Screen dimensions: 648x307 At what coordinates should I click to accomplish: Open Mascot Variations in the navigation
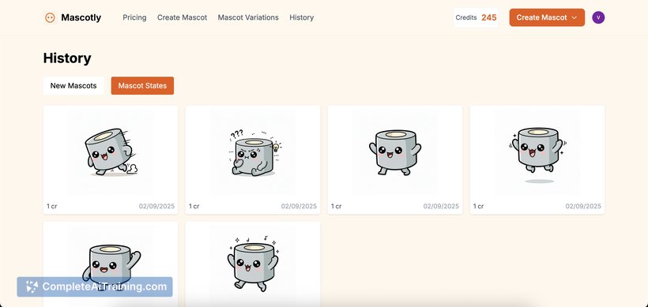point(248,17)
